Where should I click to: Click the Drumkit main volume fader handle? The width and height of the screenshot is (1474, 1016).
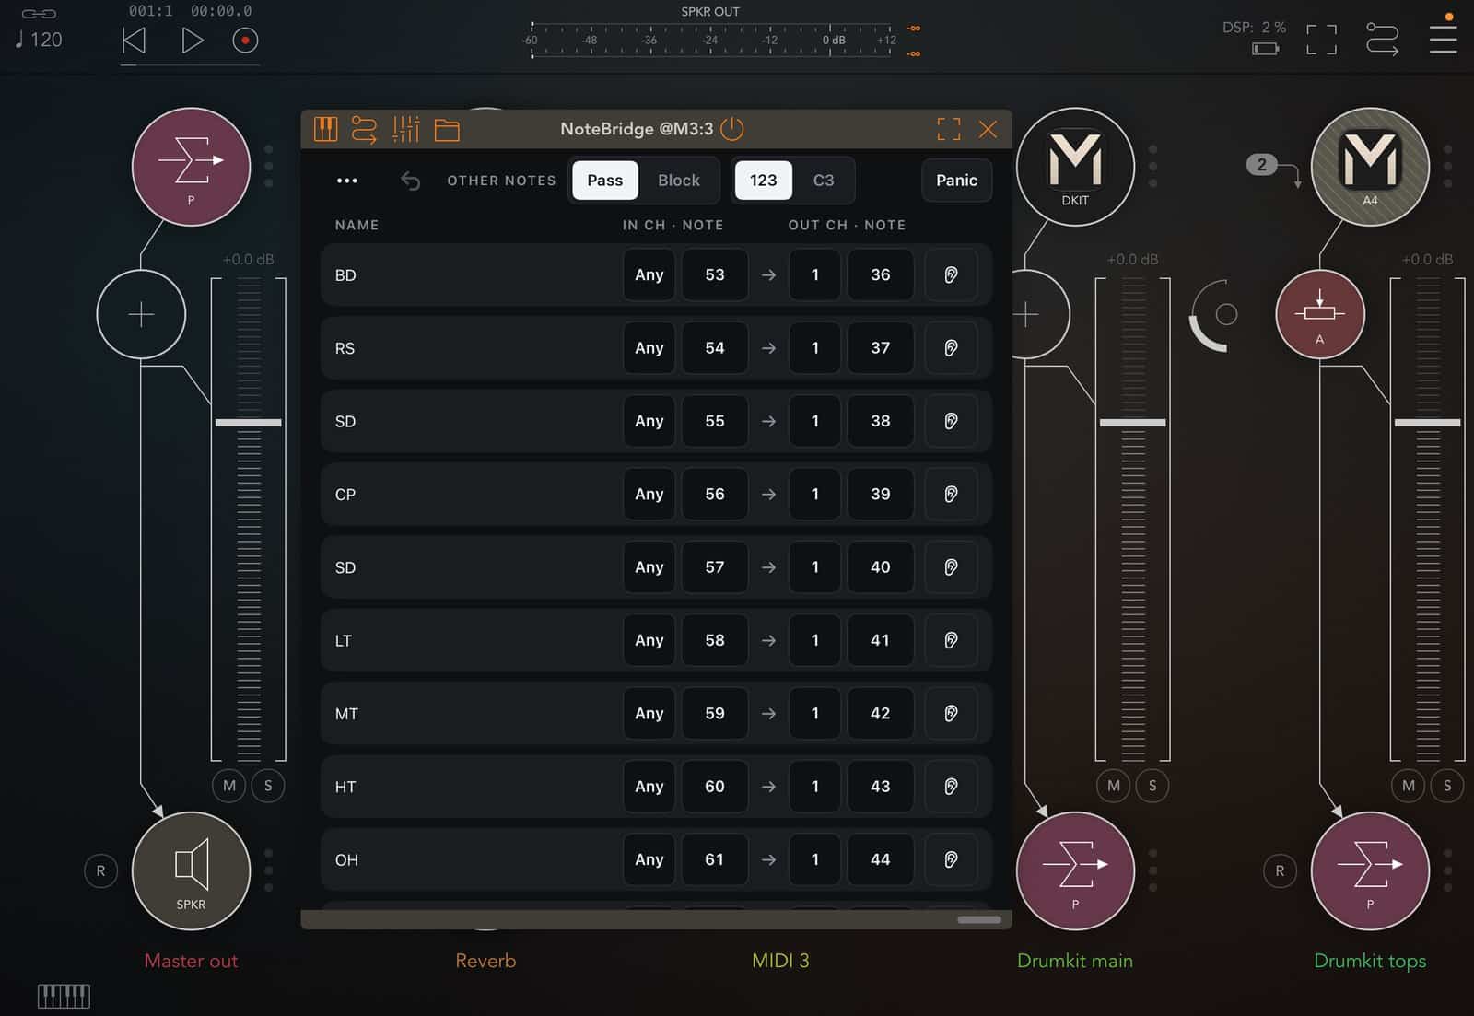tap(1132, 423)
